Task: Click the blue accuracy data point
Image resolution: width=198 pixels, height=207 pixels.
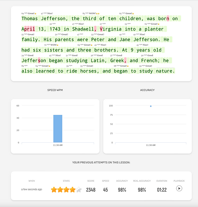Action: click(x=151, y=106)
